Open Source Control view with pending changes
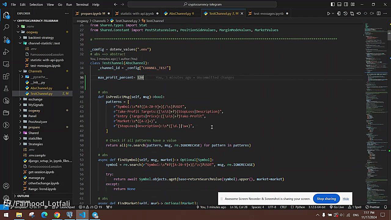This screenshot has height=220, width=391. 6,40
